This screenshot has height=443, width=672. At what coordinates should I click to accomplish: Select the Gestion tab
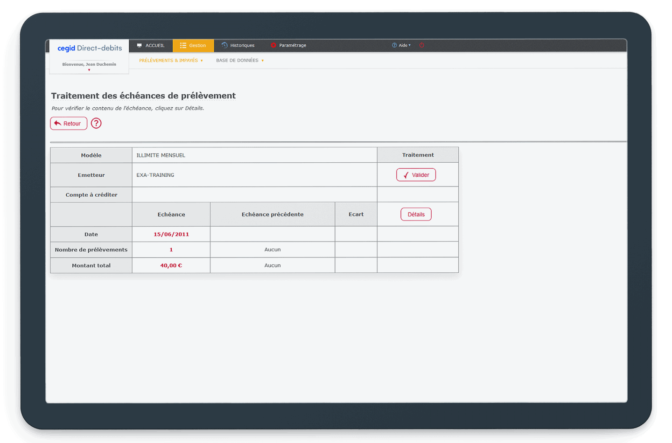(193, 46)
